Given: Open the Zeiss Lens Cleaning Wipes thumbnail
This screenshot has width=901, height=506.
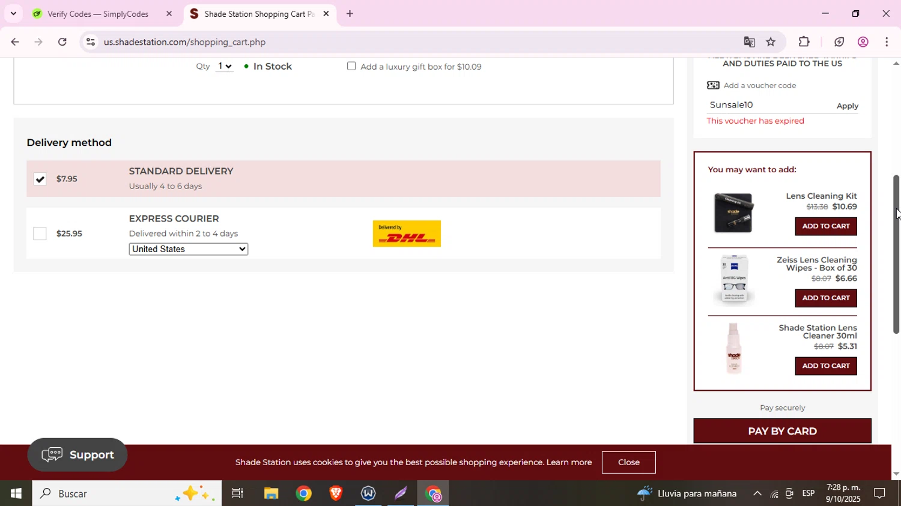Looking at the screenshot, I should [x=733, y=280].
